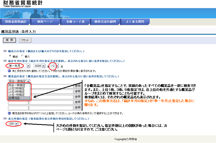This screenshot has width=216, height=143.
Task: Open the 検索方法の説明 tab
Action: 105,22
